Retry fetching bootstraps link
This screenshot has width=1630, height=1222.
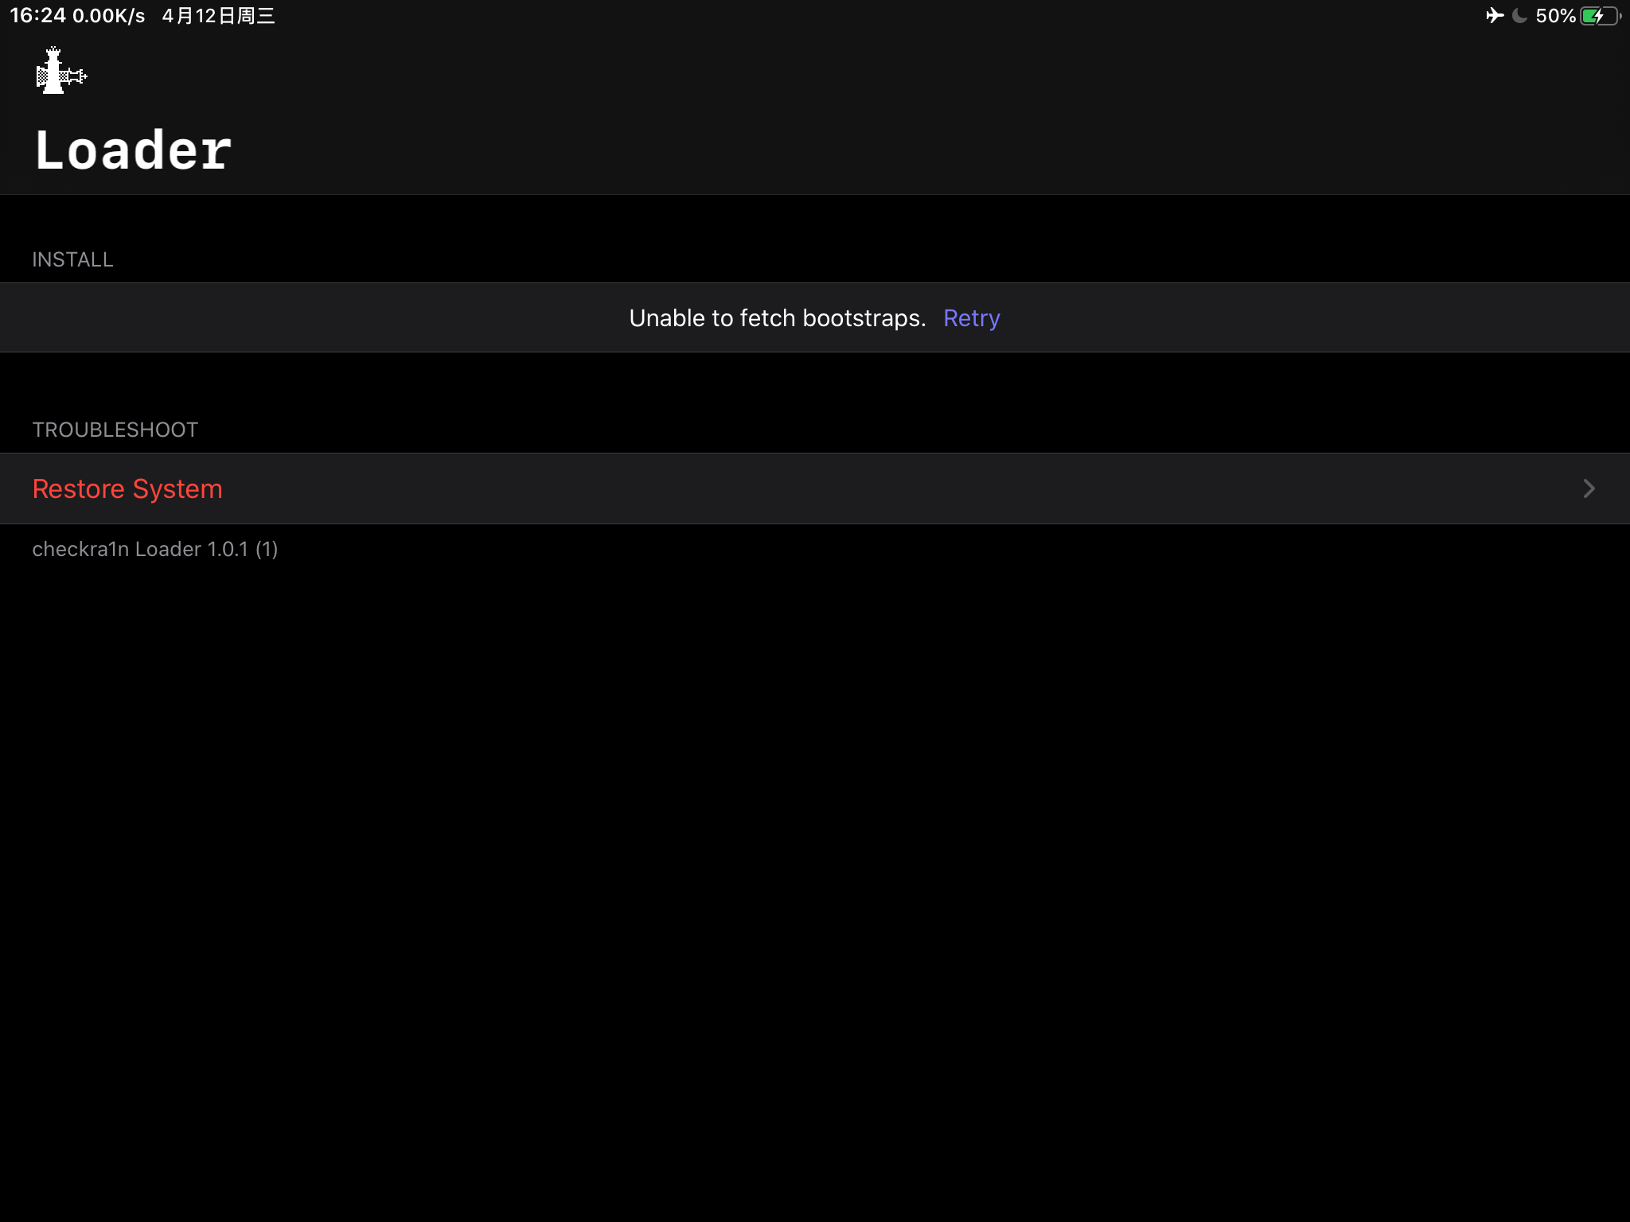click(972, 318)
